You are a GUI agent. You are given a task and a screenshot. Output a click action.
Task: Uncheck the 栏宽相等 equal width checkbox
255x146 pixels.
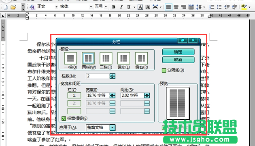pos(64,119)
